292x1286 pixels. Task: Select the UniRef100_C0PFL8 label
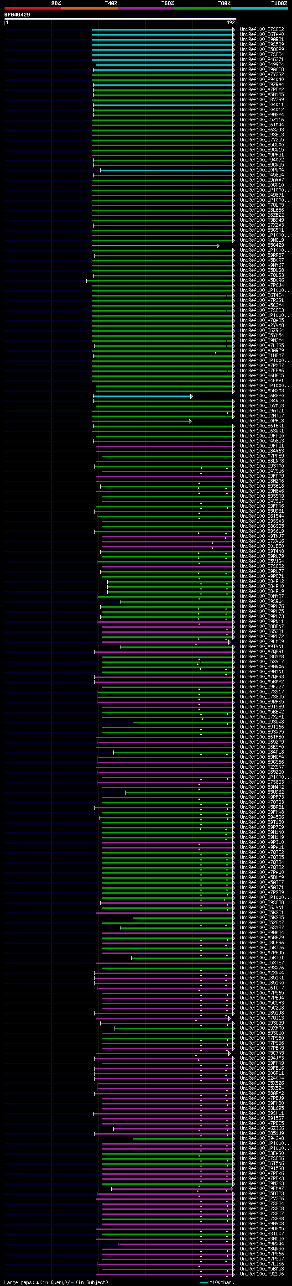[261, 421]
